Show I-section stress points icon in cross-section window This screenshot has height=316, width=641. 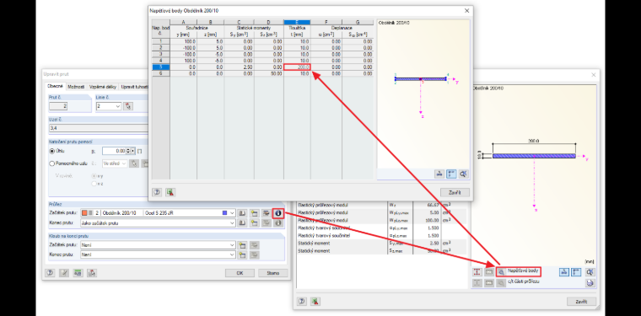coord(477,272)
